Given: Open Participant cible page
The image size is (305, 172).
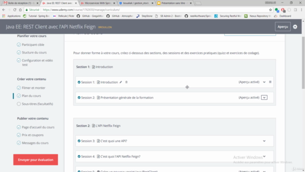Looking at the screenshot, I should click(x=33, y=44).
